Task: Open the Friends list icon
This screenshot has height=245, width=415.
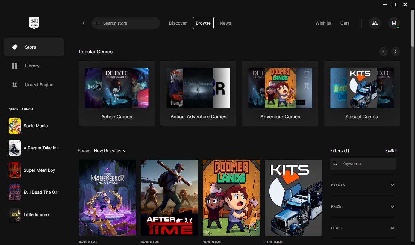Action: [375, 23]
